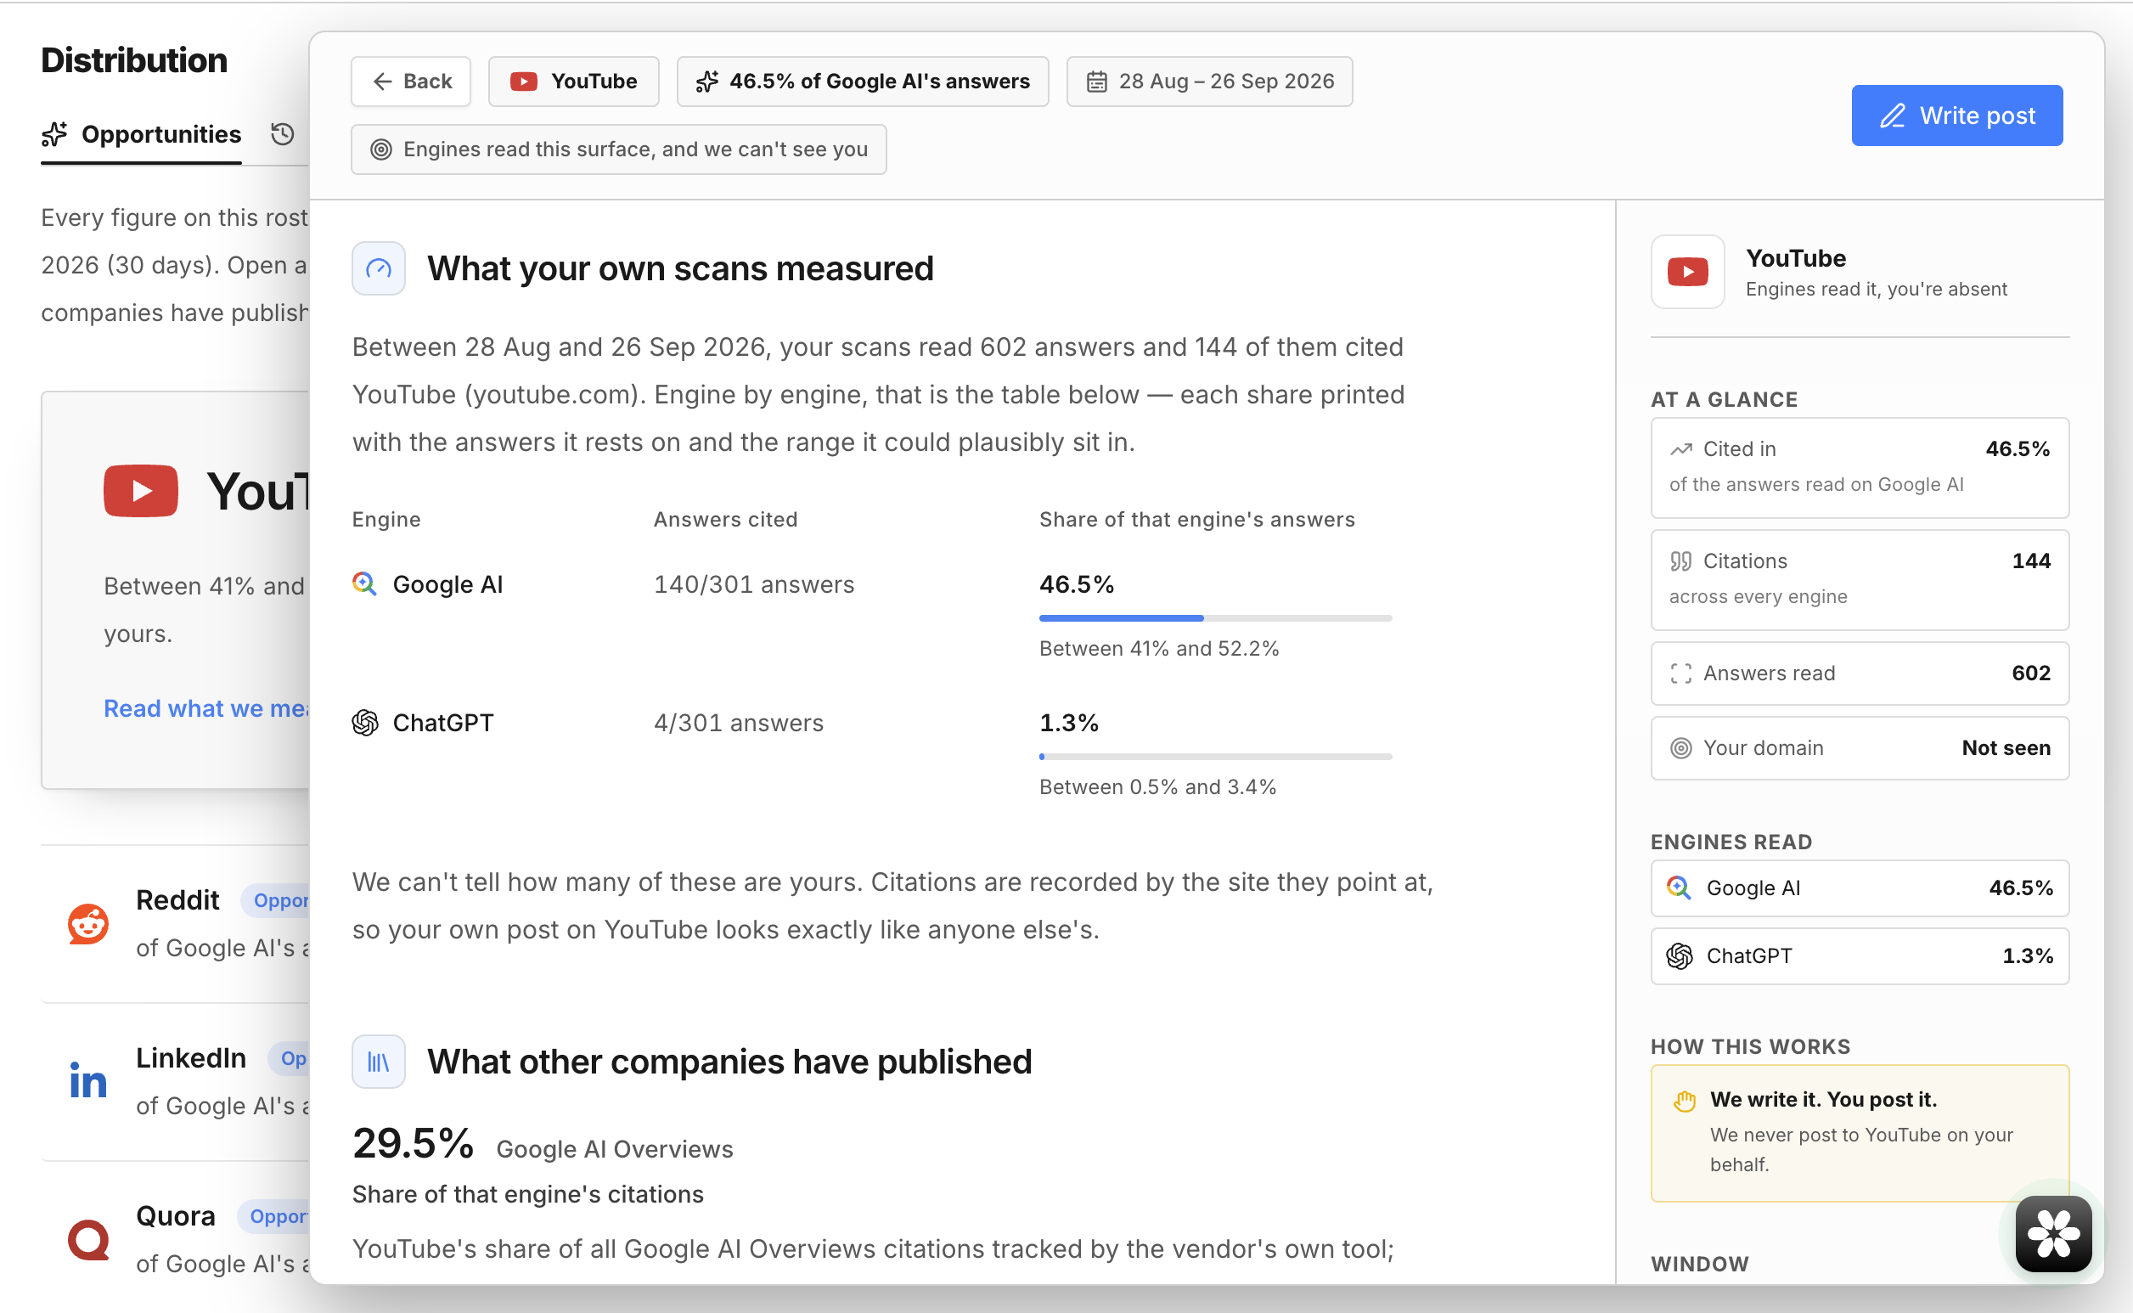2133x1313 pixels.
Task: Click the Distribution page heading
Action: (133, 60)
